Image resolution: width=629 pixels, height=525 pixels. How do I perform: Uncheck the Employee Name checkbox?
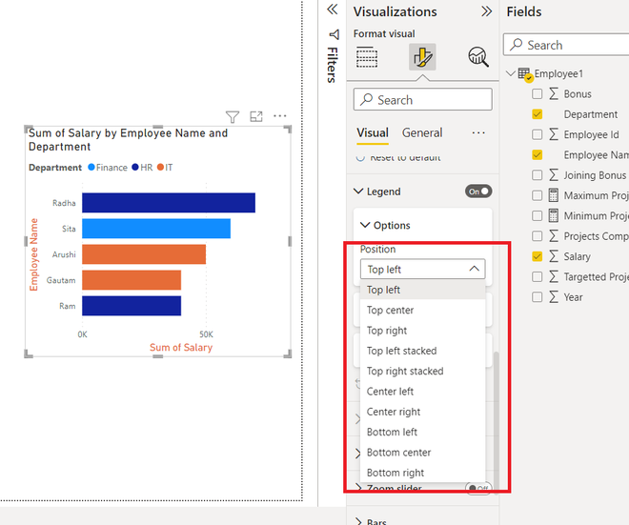(537, 154)
